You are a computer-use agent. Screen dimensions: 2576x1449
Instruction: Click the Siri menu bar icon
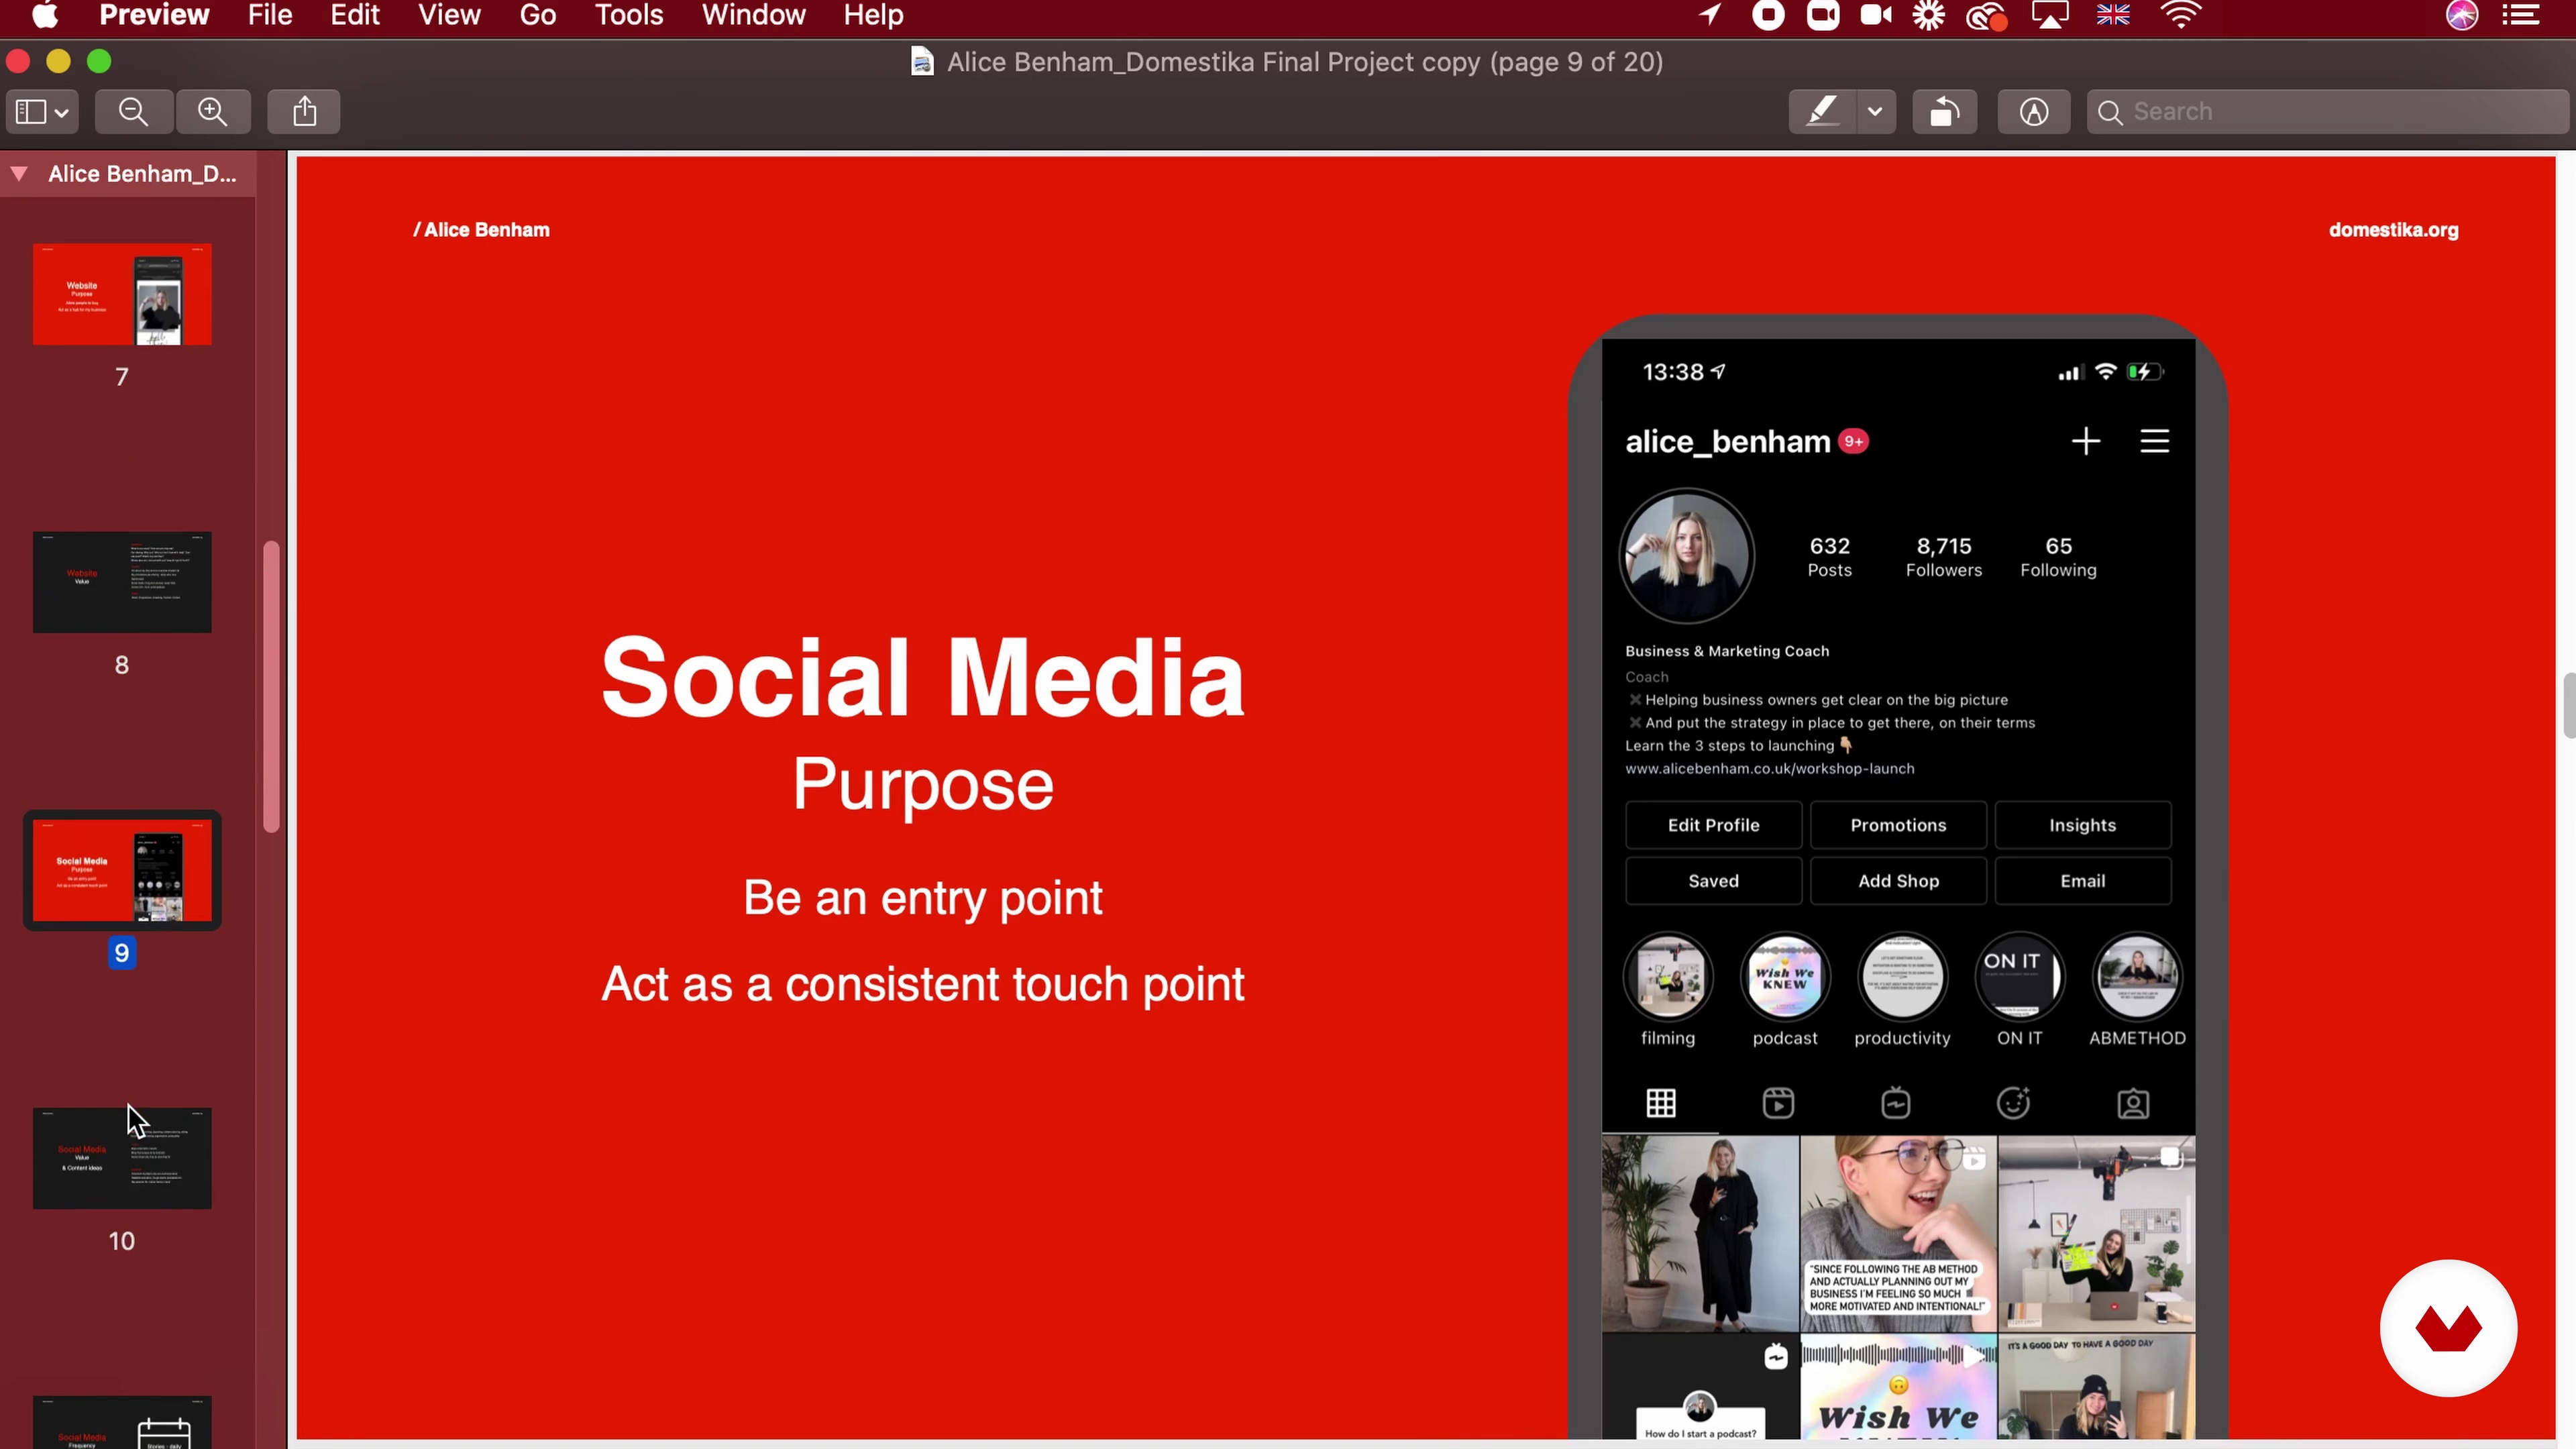coord(2462,15)
